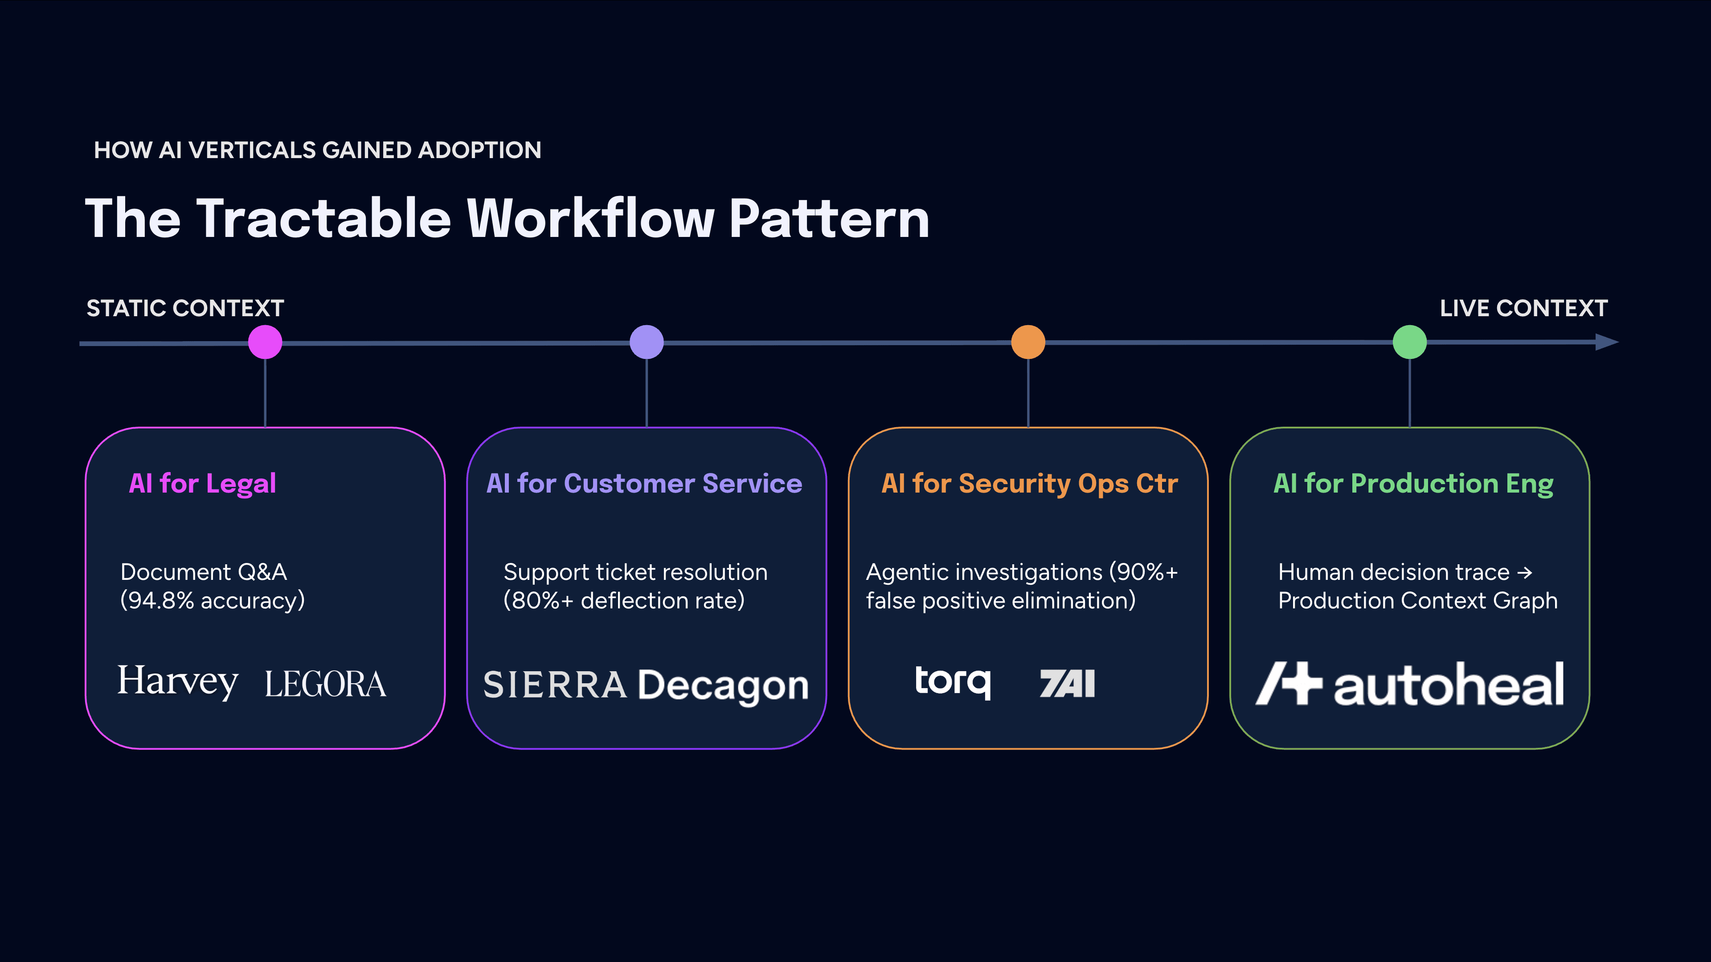Click the 7AI logo
The image size is (1711, 962).
[1067, 684]
